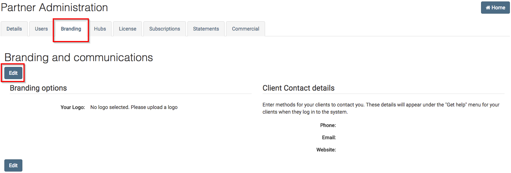
Task: Click the Home button
Action: pos(495,8)
